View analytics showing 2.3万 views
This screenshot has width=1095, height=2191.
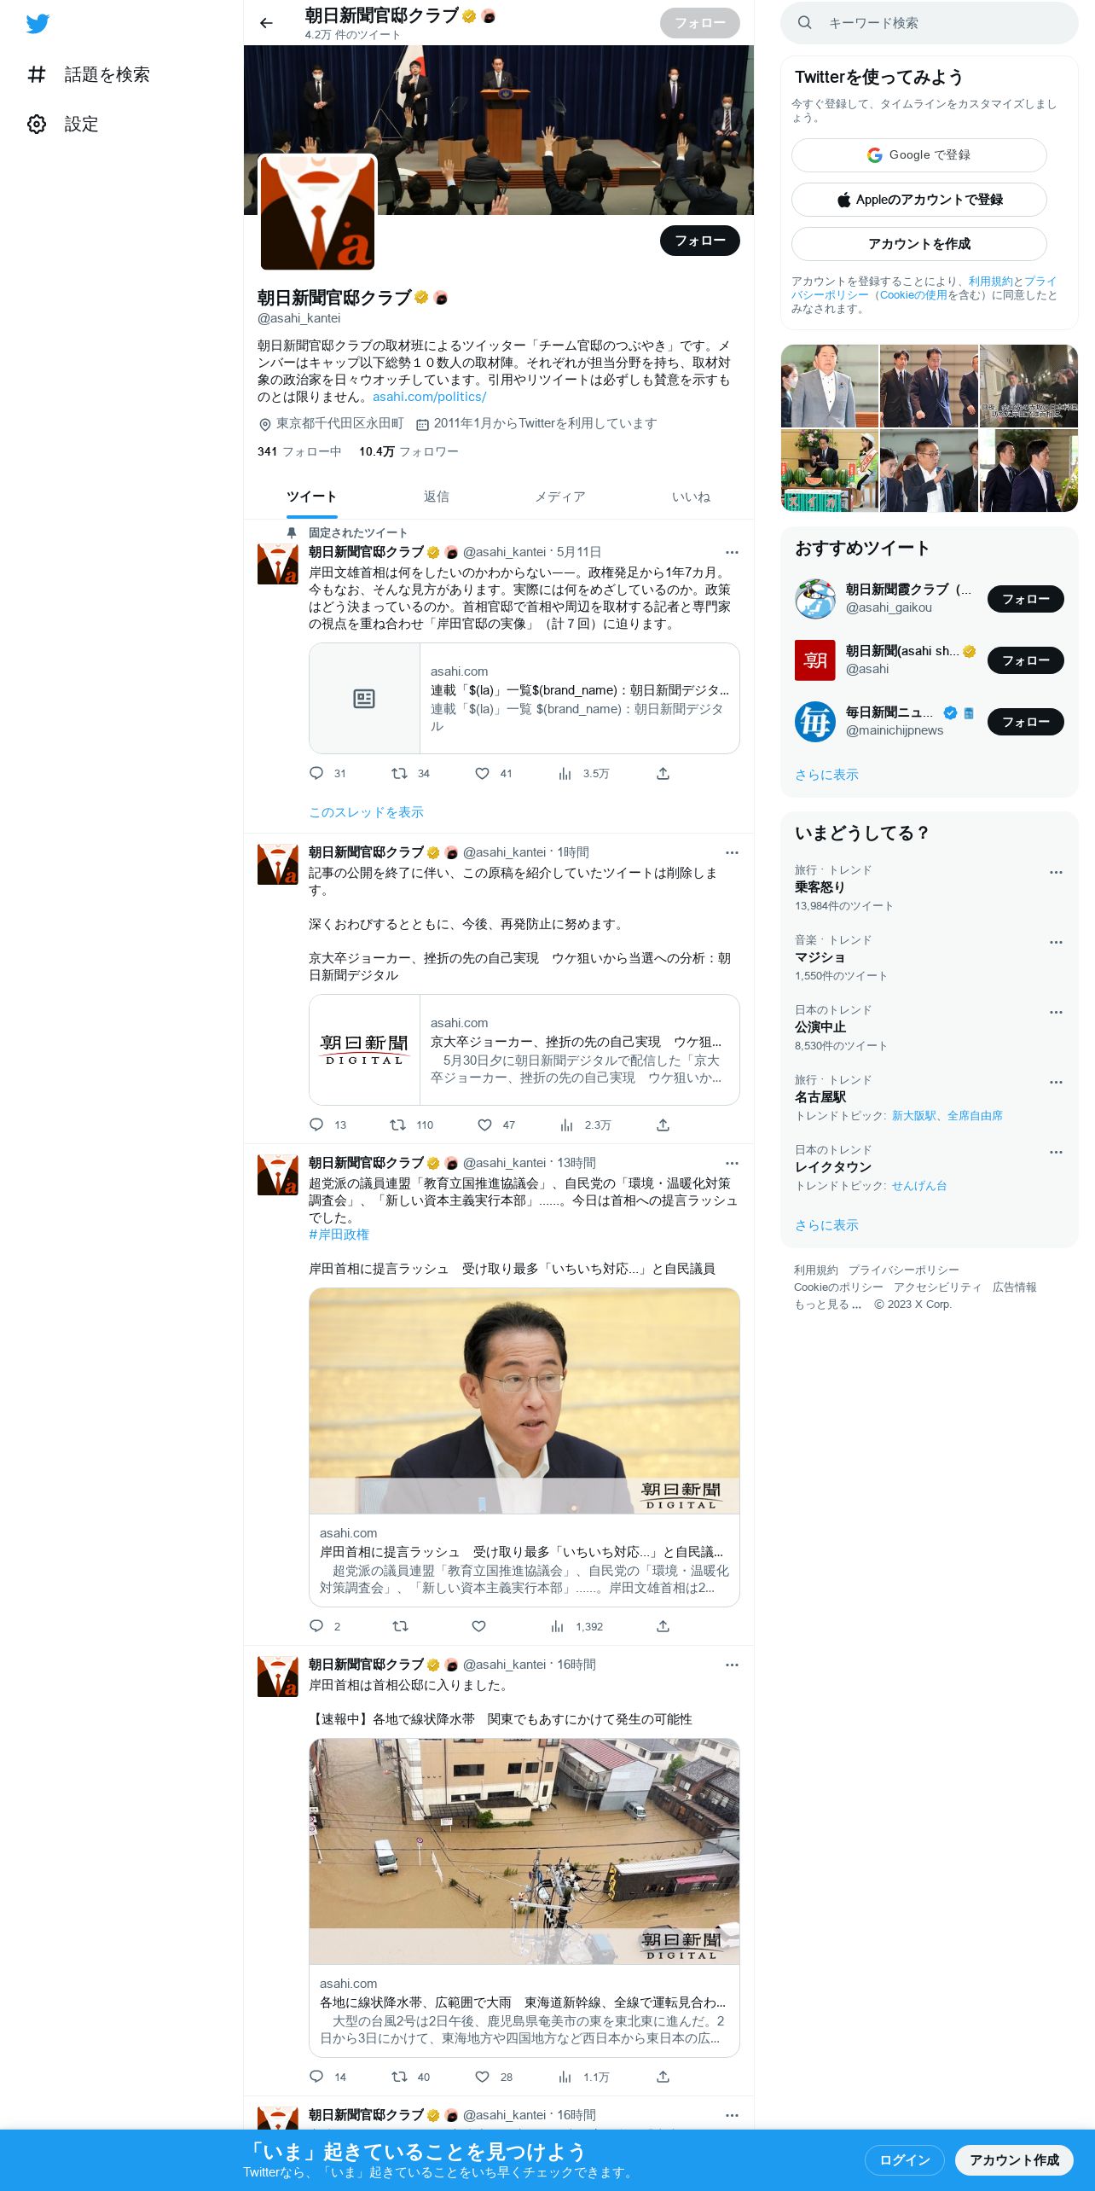[x=585, y=1125]
